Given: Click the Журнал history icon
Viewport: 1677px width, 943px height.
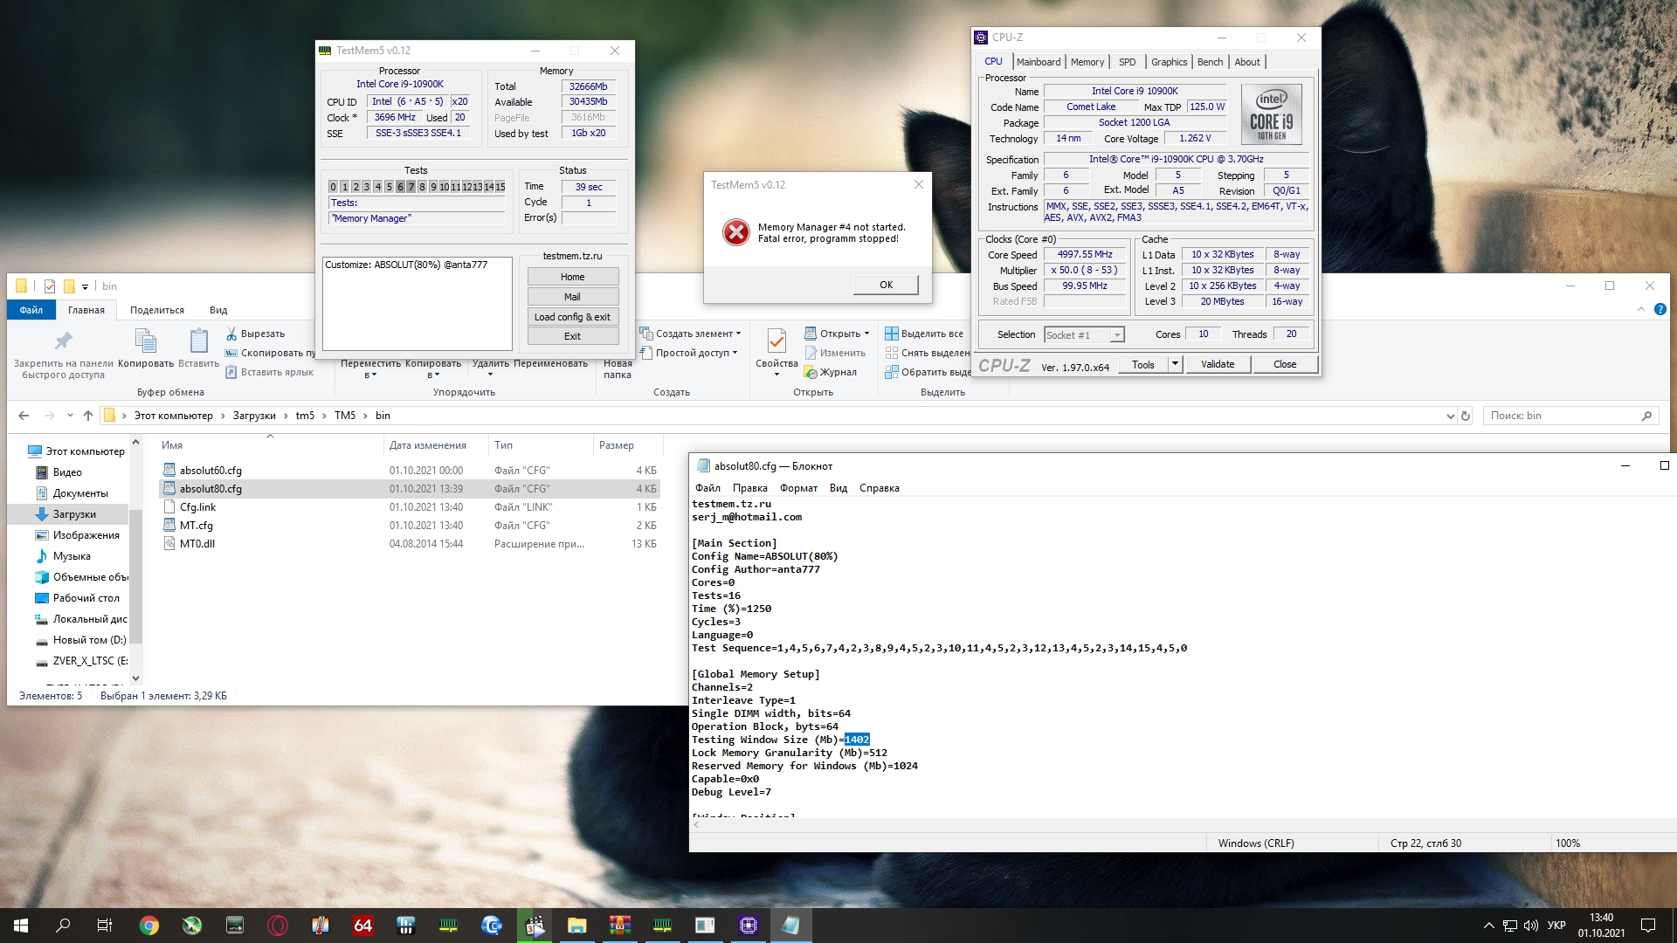Looking at the screenshot, I should (811, 372).
